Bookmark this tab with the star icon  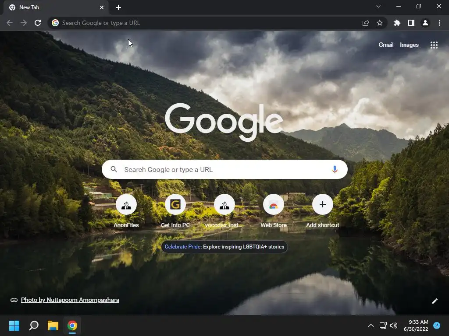tap(380, 23)
